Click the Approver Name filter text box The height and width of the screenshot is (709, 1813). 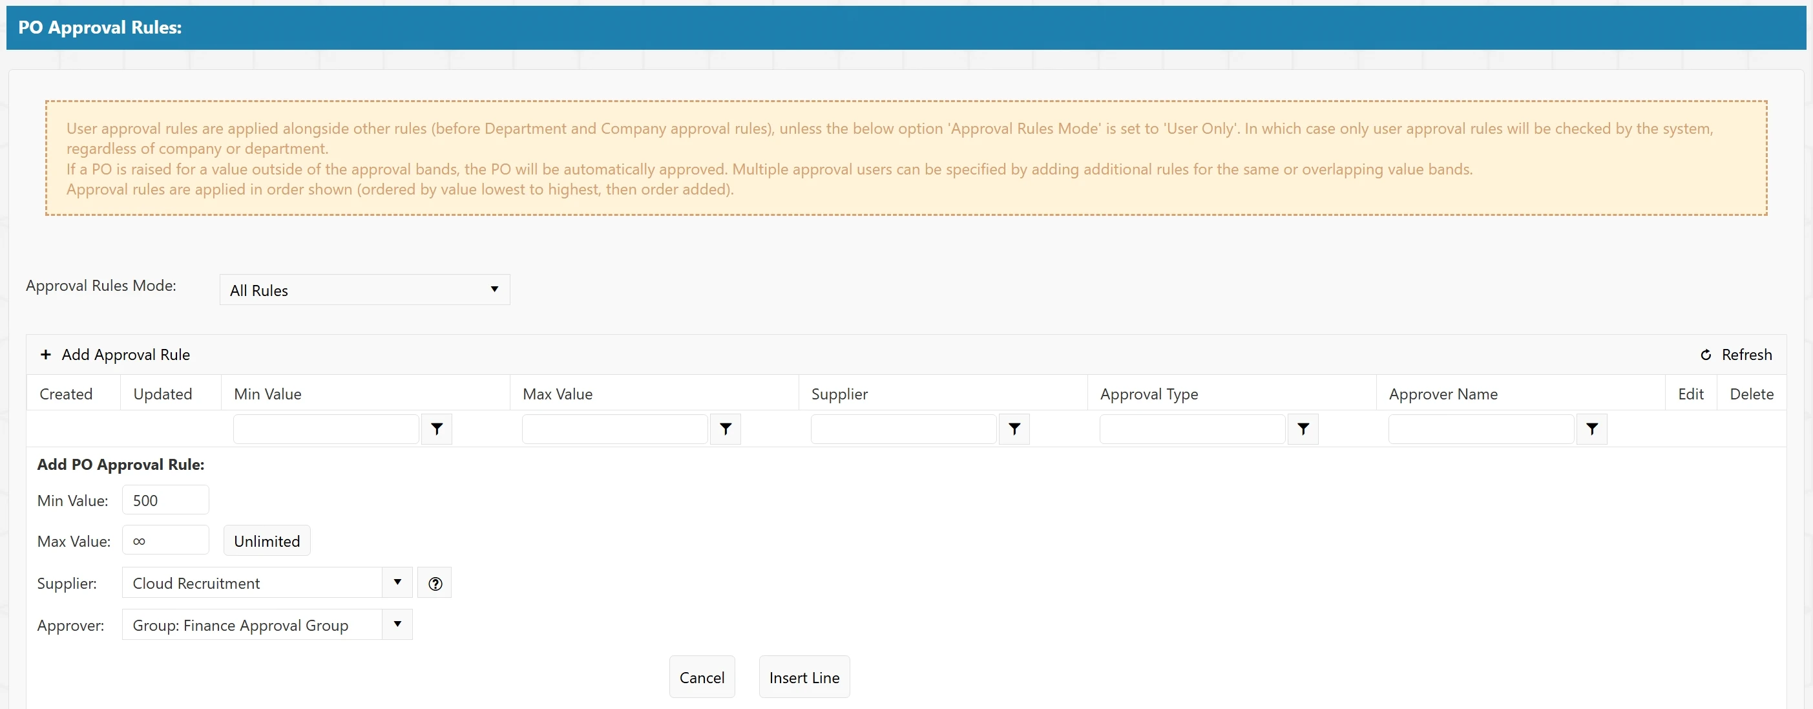click(1481, 429)
